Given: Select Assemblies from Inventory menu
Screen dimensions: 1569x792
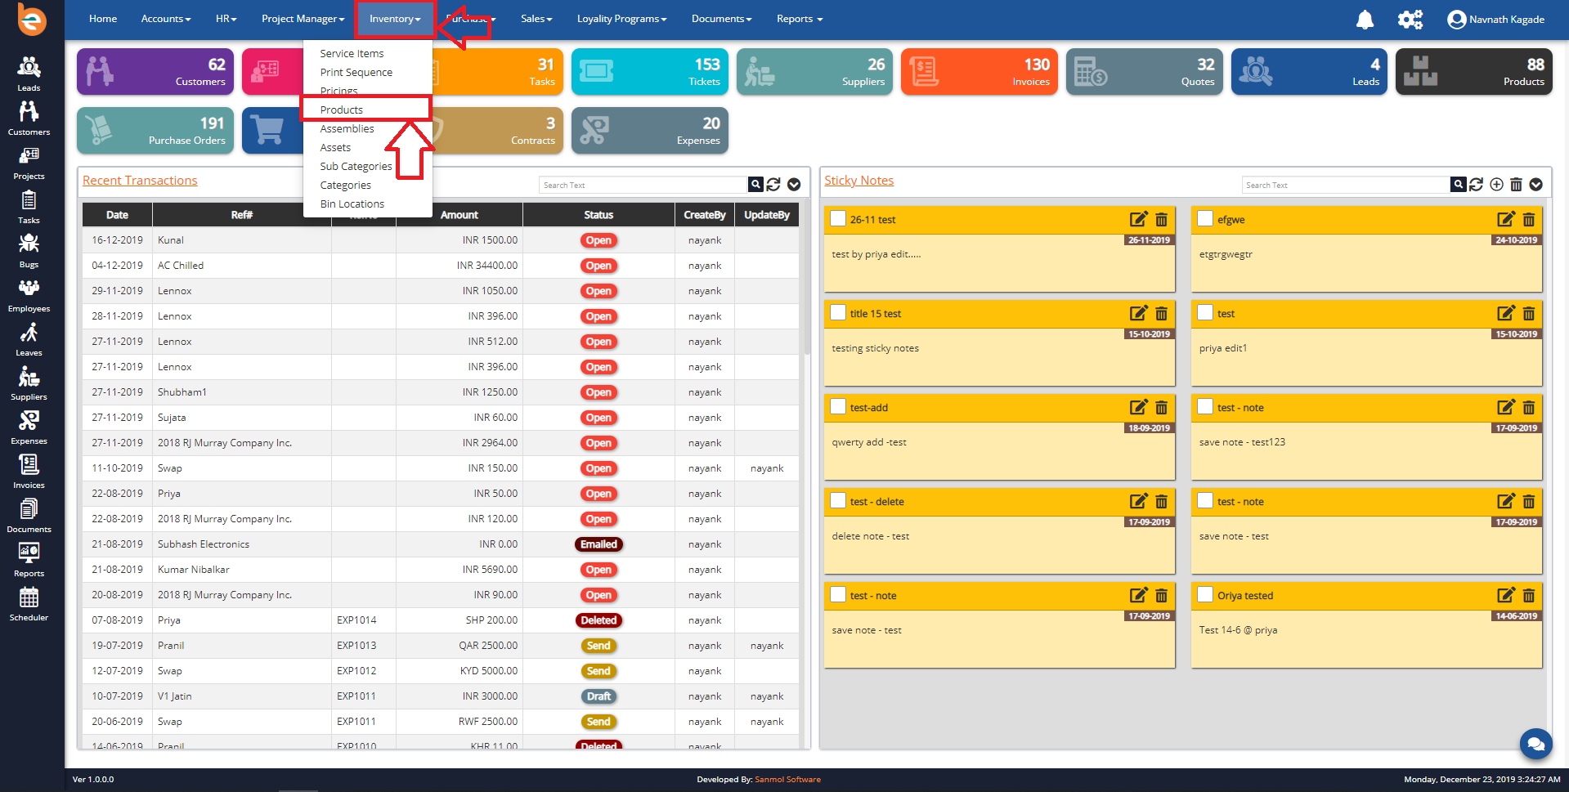Looking at the screenshot, I should pyautogui.click(x=347, y=128).
